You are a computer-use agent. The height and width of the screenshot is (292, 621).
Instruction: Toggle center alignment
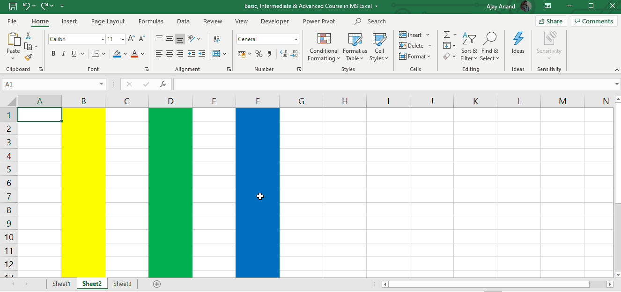coord(169,53)
